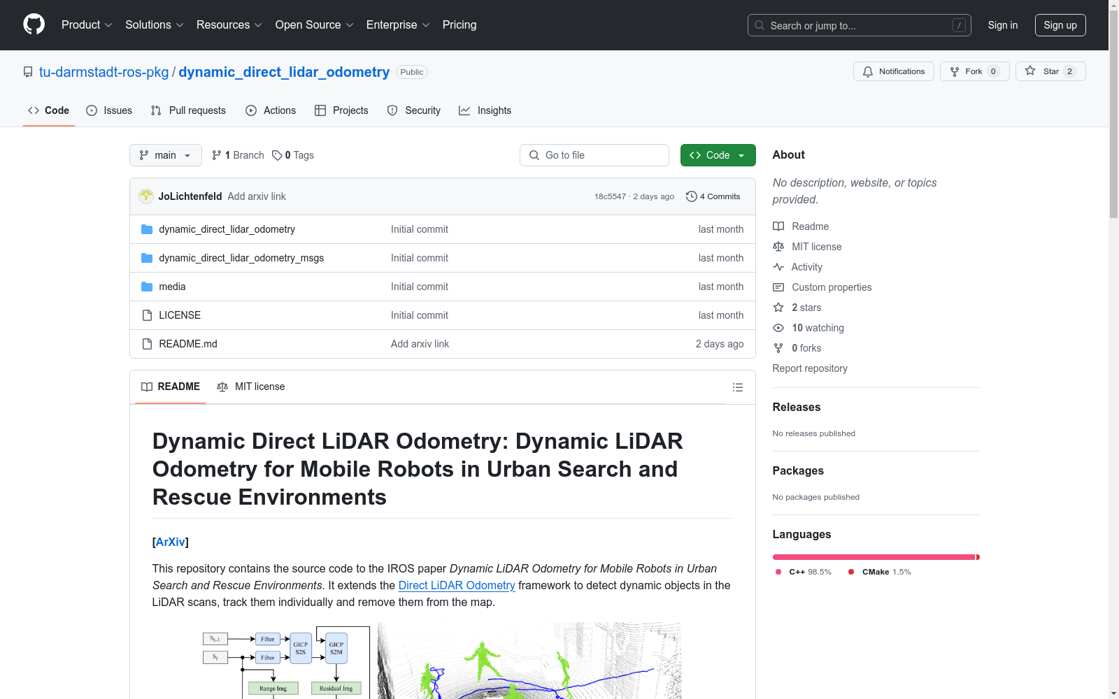This screenshot has width=1119, height=699.
Task: Expand the Enterprise menu
Action: click(398, 24)
